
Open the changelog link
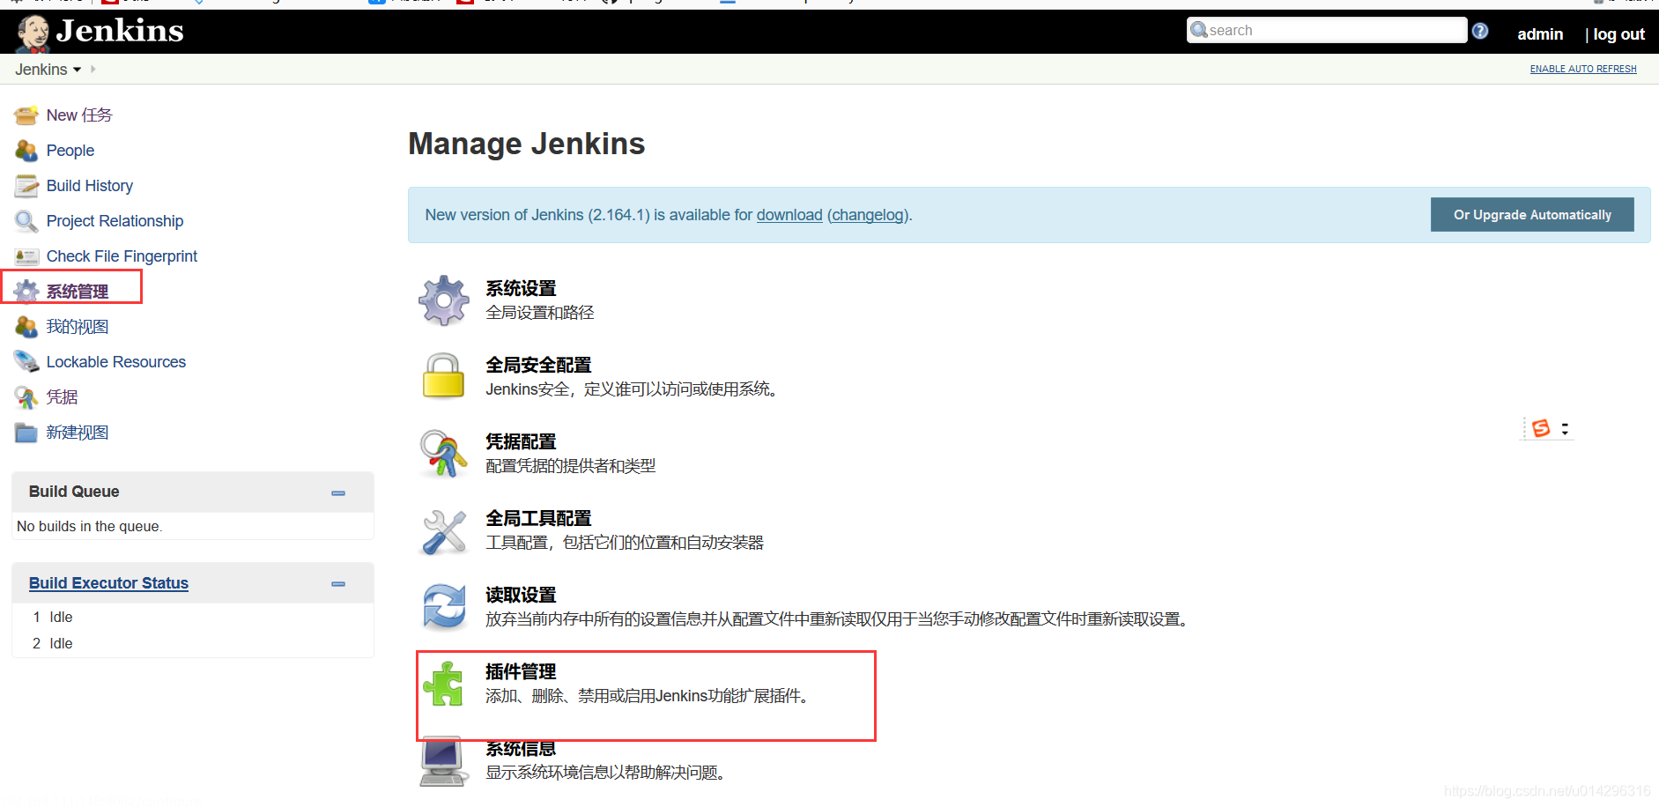868,215
